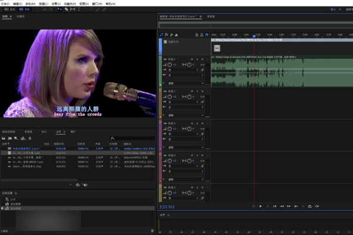The height and width of the screenshot is (235, 353).
Task: Open track 1 input routing dropdown
Action: pyautogui.click(x=183, y=70)
